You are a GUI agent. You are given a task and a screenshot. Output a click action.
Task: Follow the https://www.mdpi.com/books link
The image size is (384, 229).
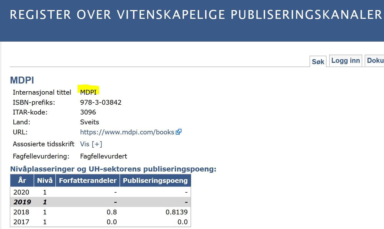127,132
